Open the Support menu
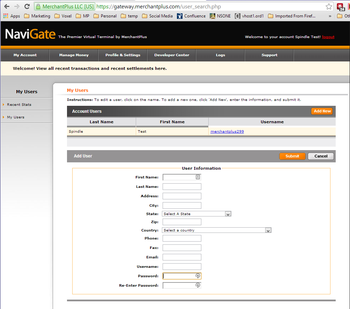350x309 pixels. click(x=269, y=55)
